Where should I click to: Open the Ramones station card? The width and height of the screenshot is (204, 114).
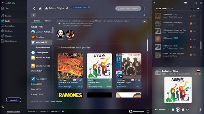click(70, 95)
